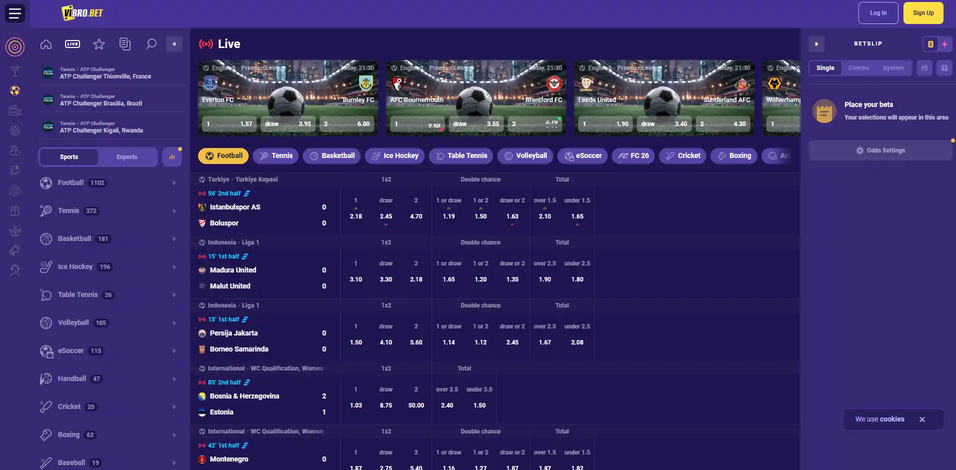Screen dimensions: 956x470
Task: Select Estonia win odds 50.00
Action: click(x=416, y=405)
